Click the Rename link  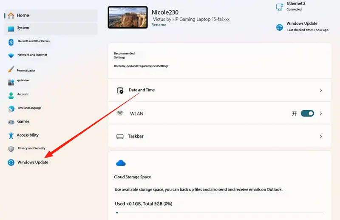tap(159, 25)
